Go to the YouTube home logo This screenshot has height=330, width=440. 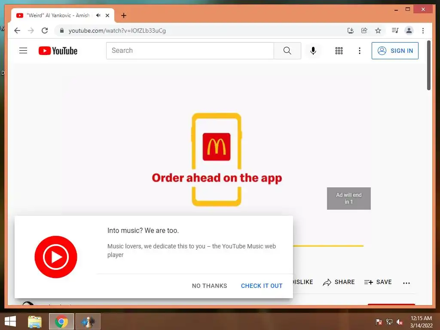coord(58,51)
